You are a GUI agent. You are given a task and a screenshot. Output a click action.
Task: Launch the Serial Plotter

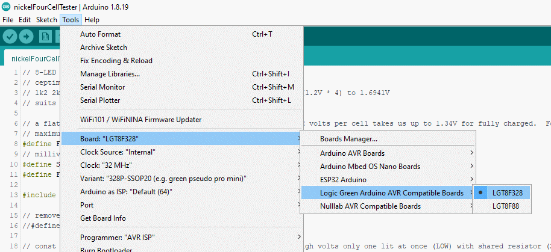(182, 100)
